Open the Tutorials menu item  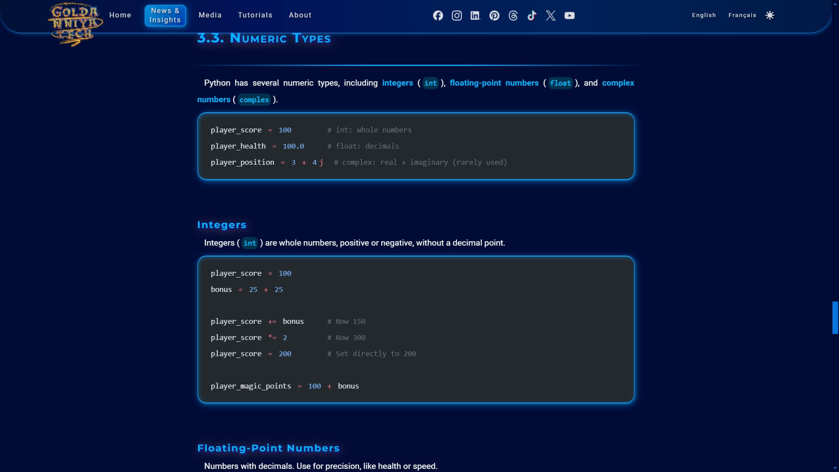255,15
